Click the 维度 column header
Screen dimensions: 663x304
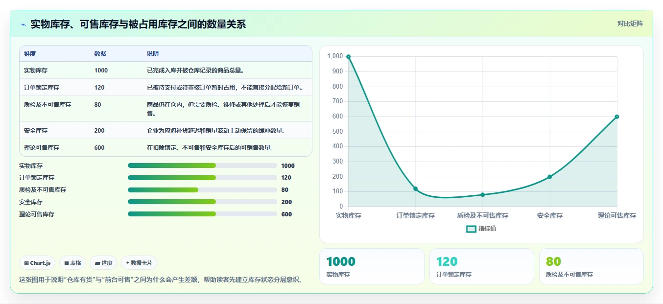click(30, 54)
